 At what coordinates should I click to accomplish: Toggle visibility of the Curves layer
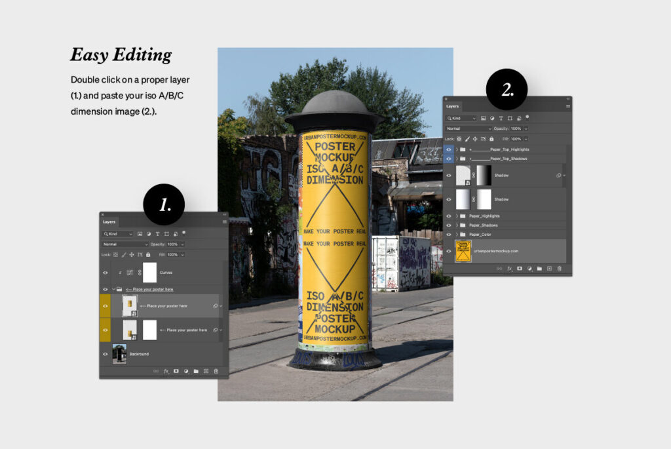tap(105, 272)
